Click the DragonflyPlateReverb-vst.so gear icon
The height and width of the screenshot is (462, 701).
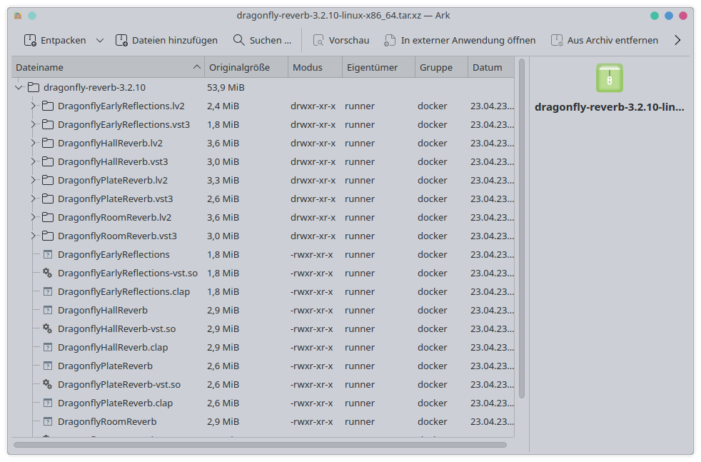47,384
